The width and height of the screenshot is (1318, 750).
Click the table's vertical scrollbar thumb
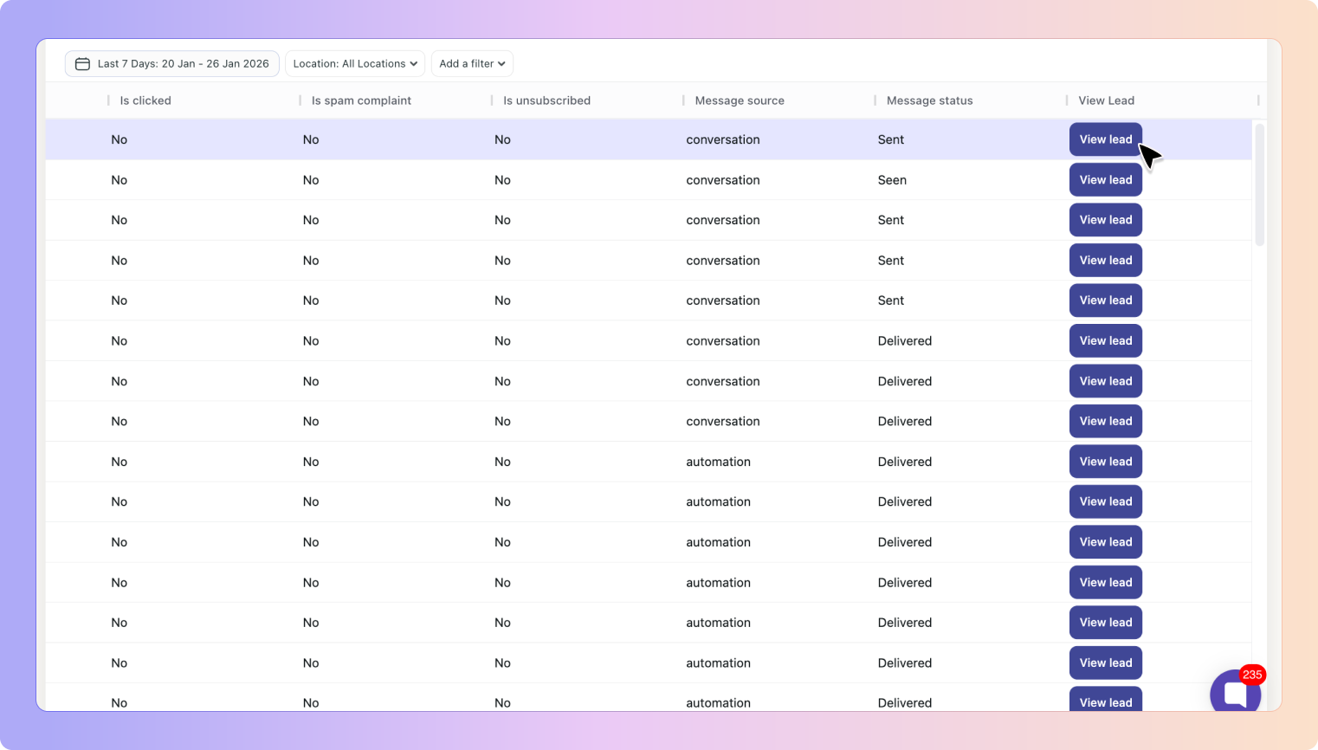tap(1259, 184)
